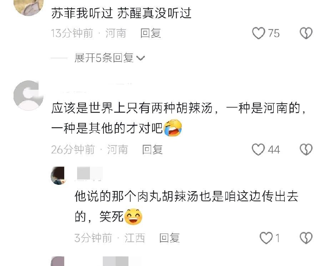
Task: Reply to the comment posted 13分钟前
Action: 151,33
